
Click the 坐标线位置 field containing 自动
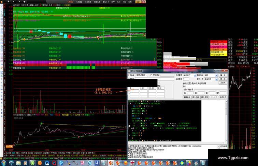coord(205,86)
